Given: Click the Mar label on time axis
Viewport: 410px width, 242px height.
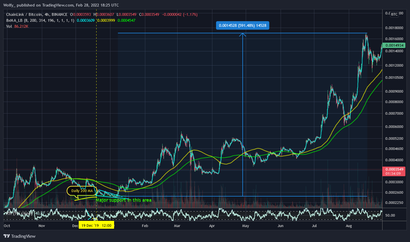Looking at the screenshot, I should (x=177, y=226).
